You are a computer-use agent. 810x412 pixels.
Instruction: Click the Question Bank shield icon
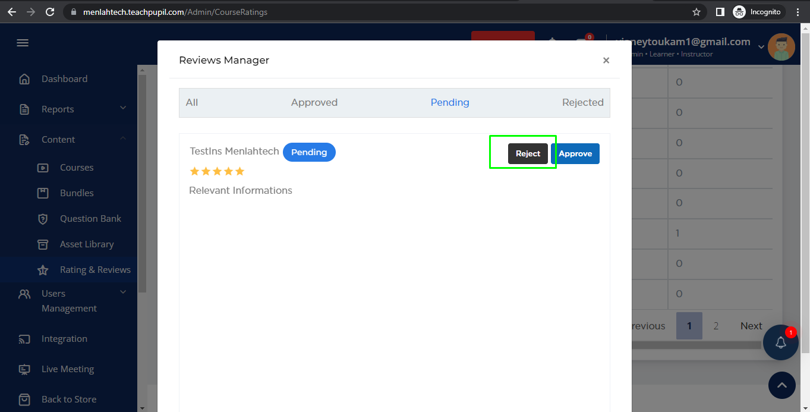43,219
